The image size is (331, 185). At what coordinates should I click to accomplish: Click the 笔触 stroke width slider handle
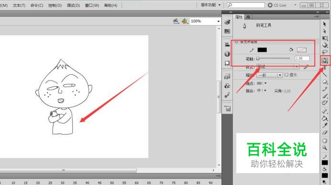pos(258,58)
